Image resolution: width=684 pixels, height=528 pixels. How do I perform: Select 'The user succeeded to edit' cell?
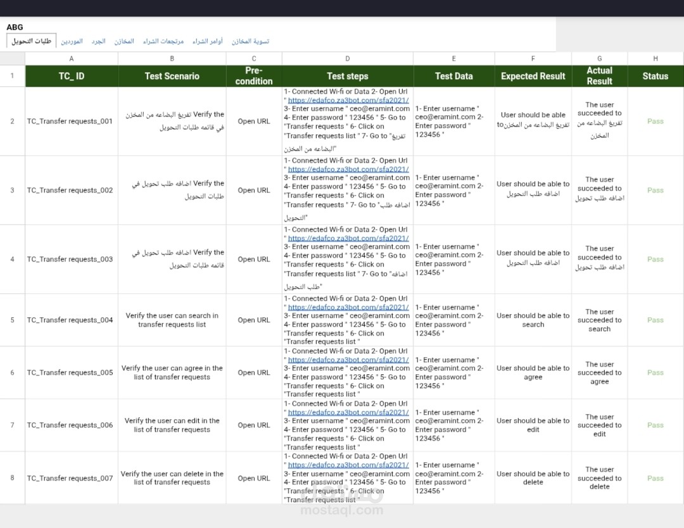point(599,425)
